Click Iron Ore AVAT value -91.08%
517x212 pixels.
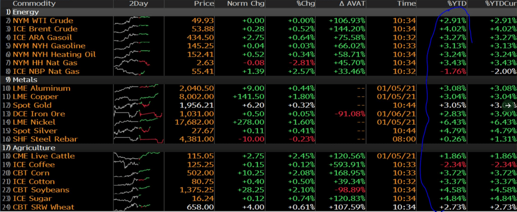click(350, 114)
